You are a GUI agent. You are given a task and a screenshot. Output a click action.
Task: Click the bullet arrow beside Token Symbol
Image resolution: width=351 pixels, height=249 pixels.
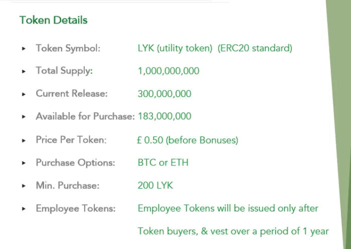[x=24, y=48]
